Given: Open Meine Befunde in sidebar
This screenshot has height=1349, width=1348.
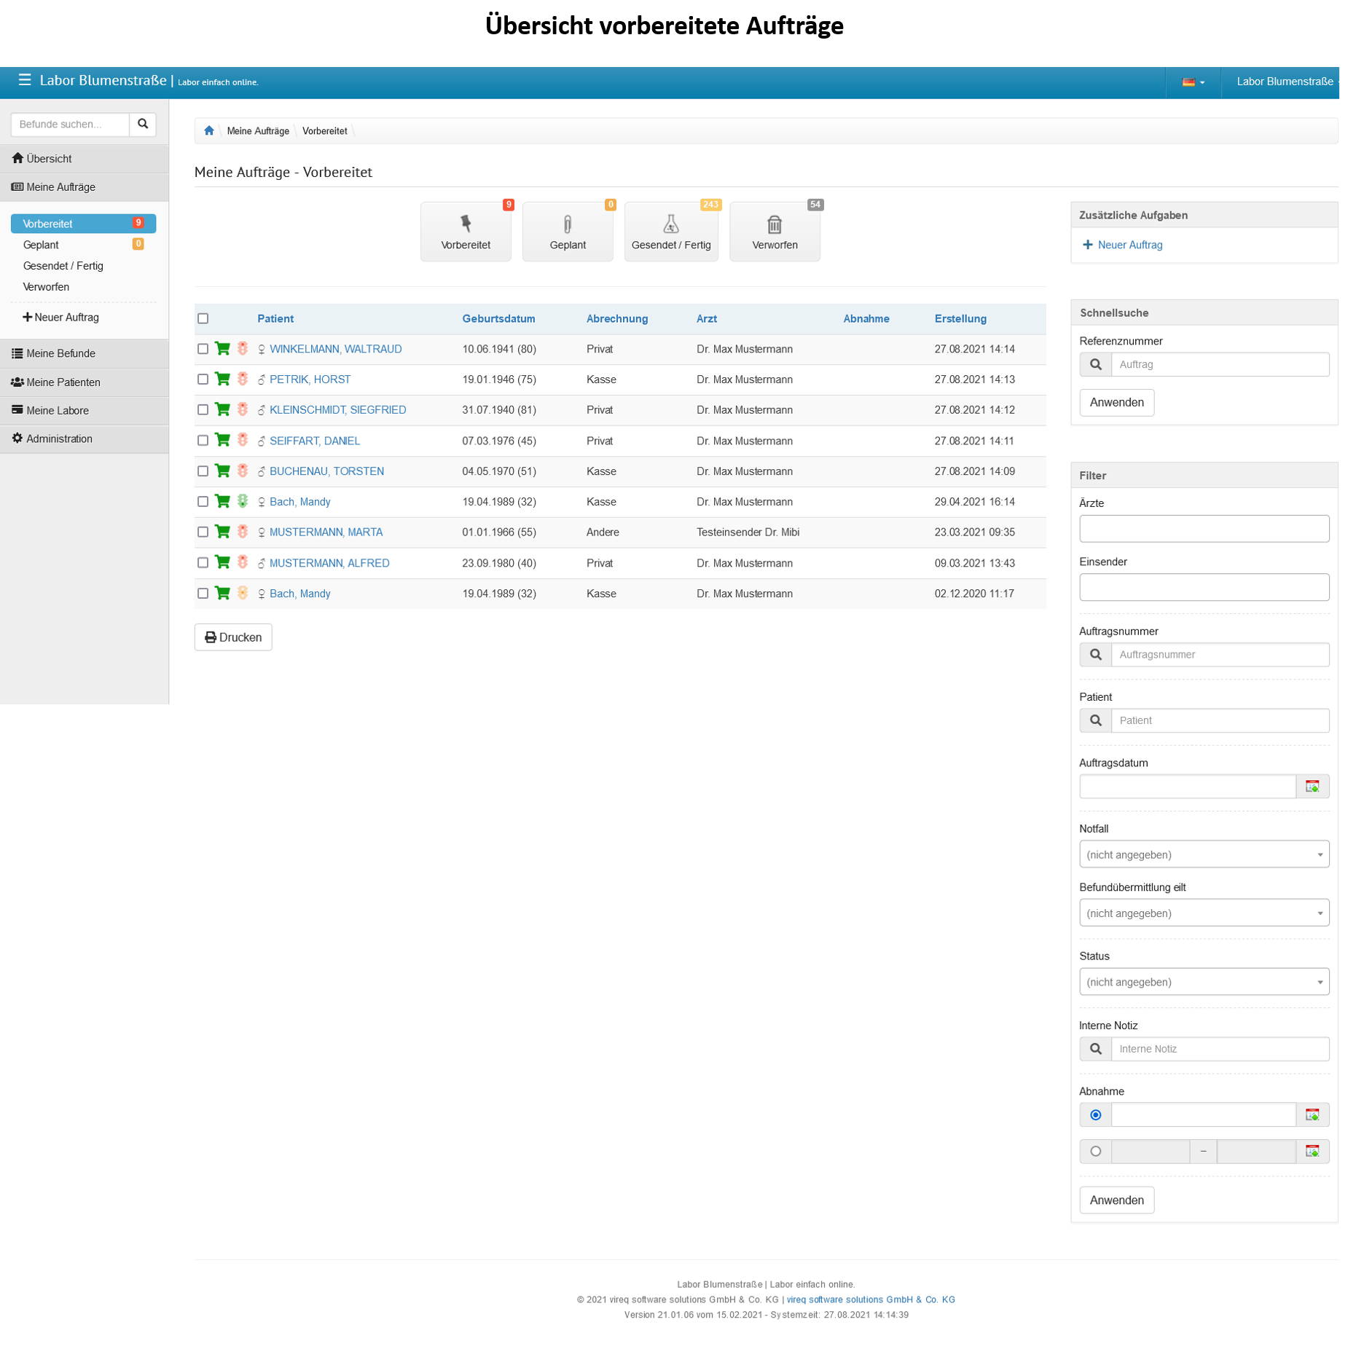Looking at the screenshot, I should 61,354.
